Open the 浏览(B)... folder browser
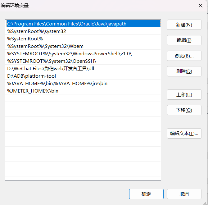208x205 pixels. pos(184,56)
